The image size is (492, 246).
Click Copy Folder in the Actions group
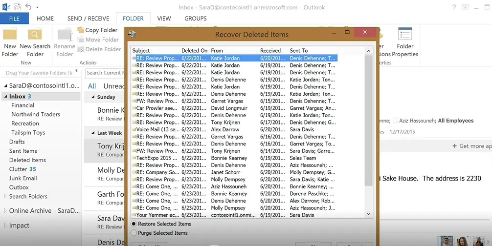[97, 30]
